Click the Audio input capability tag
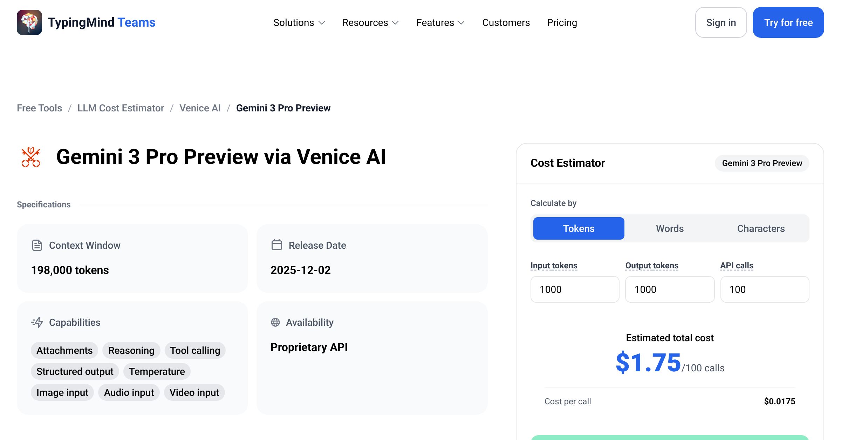The width and height of the screenshot is (841, 440). click(x=129, y=392)
